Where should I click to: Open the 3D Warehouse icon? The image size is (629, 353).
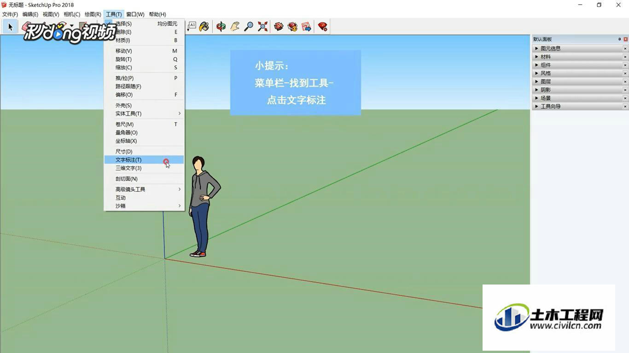(279, 26)
